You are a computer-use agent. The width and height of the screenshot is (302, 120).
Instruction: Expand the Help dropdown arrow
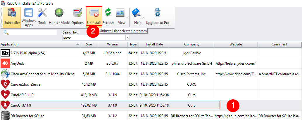(x=144, y=17)
